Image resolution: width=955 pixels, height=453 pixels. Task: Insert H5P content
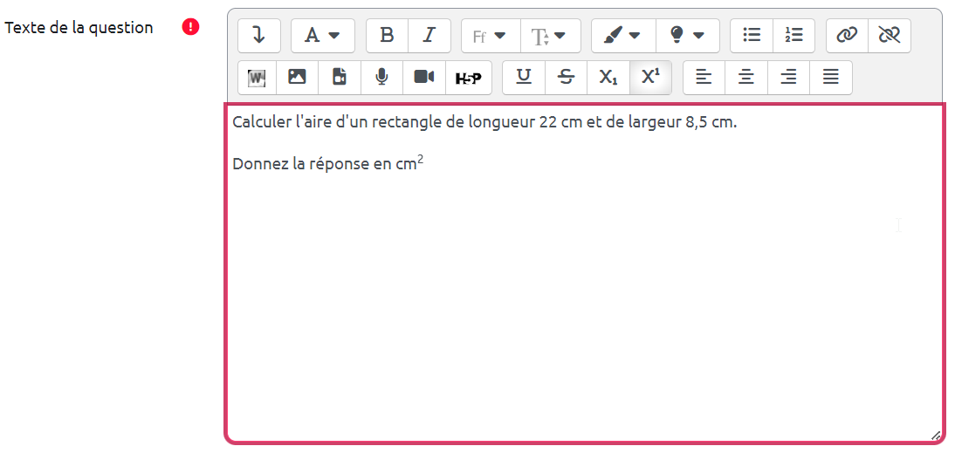[x=469, y=78]
